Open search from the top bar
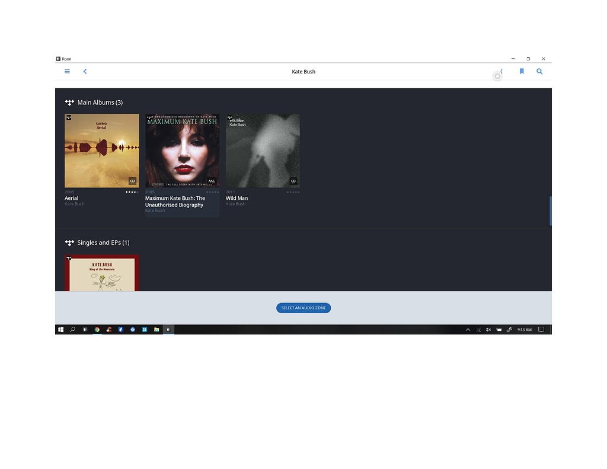 coord(539,71)
